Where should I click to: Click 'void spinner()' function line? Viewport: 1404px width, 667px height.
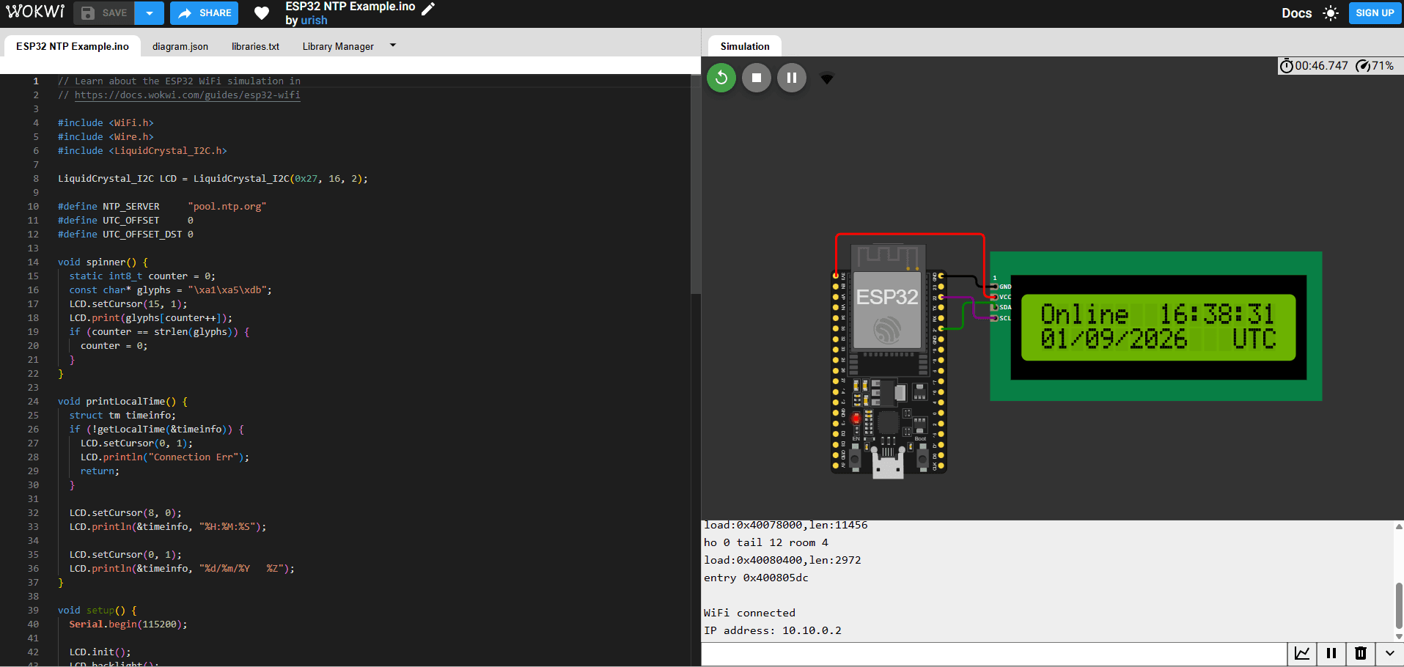103,262
